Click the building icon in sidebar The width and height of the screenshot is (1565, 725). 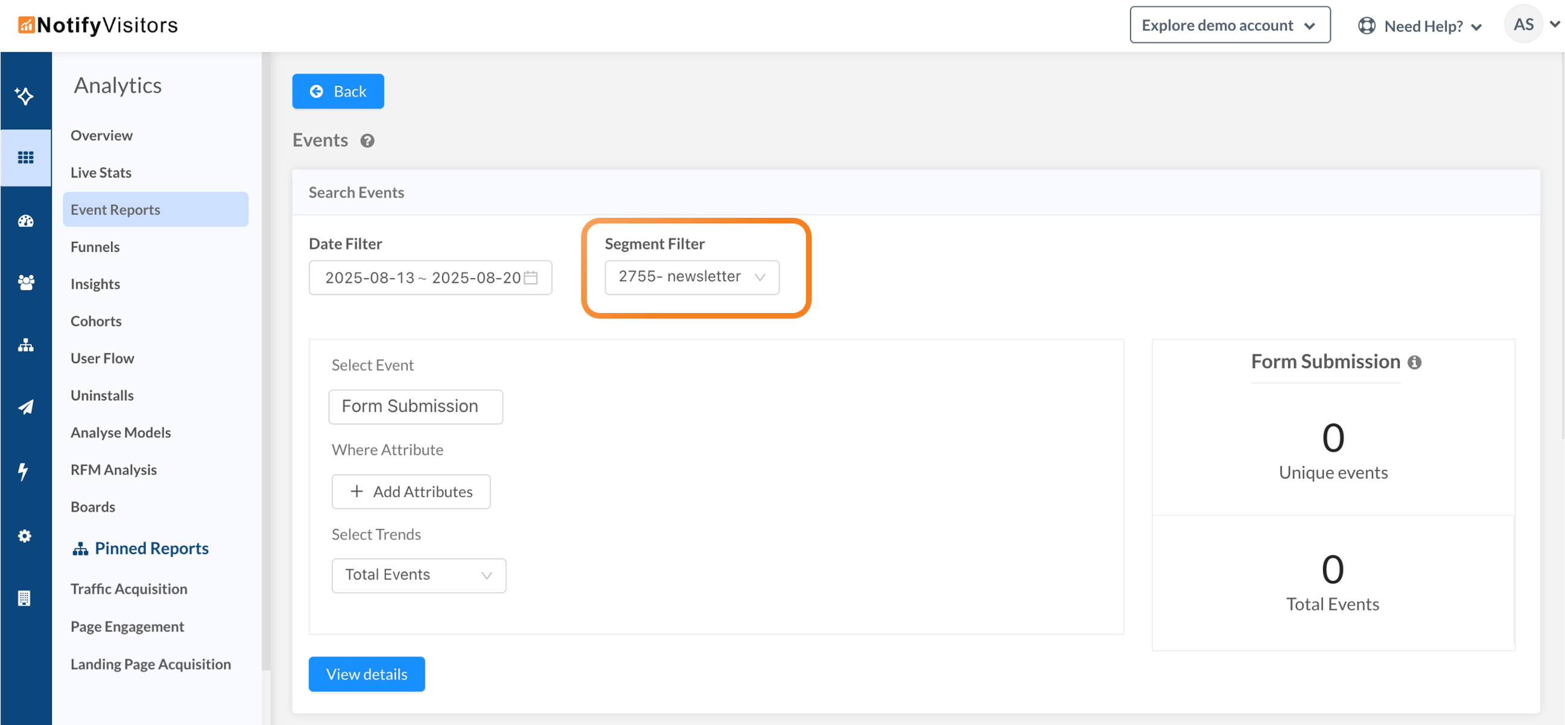point(24,598)
